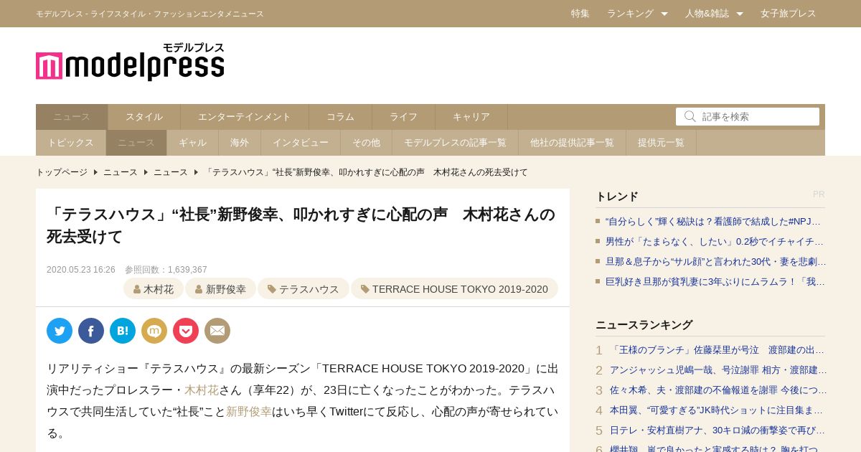The width and height of the screenshot is (861, 452).
Task: Open 他社の提供記事一覧 sub-tab
Action: [573, 143]
